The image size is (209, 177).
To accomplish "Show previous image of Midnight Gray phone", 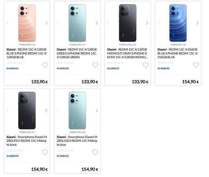I will tap(108, 23).
